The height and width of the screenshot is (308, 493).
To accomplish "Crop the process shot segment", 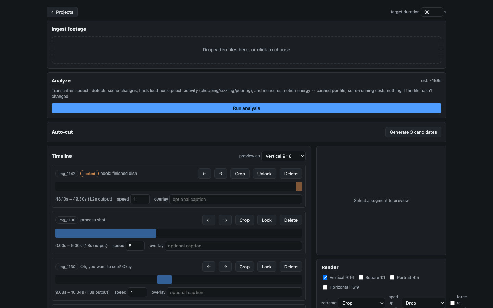I will (244, 220).
